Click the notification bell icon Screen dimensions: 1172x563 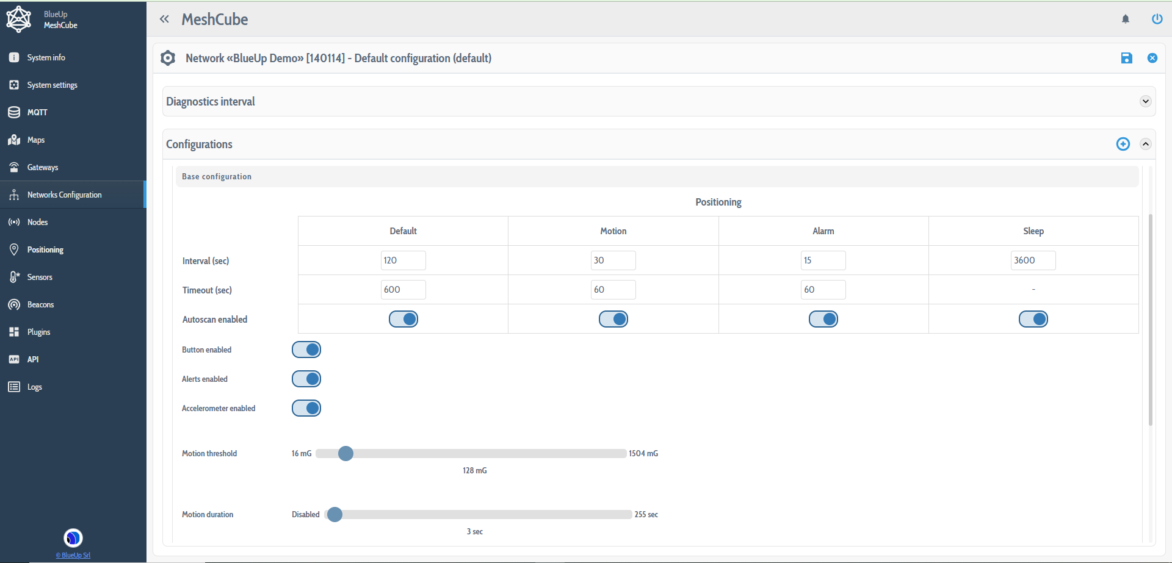1125,19
